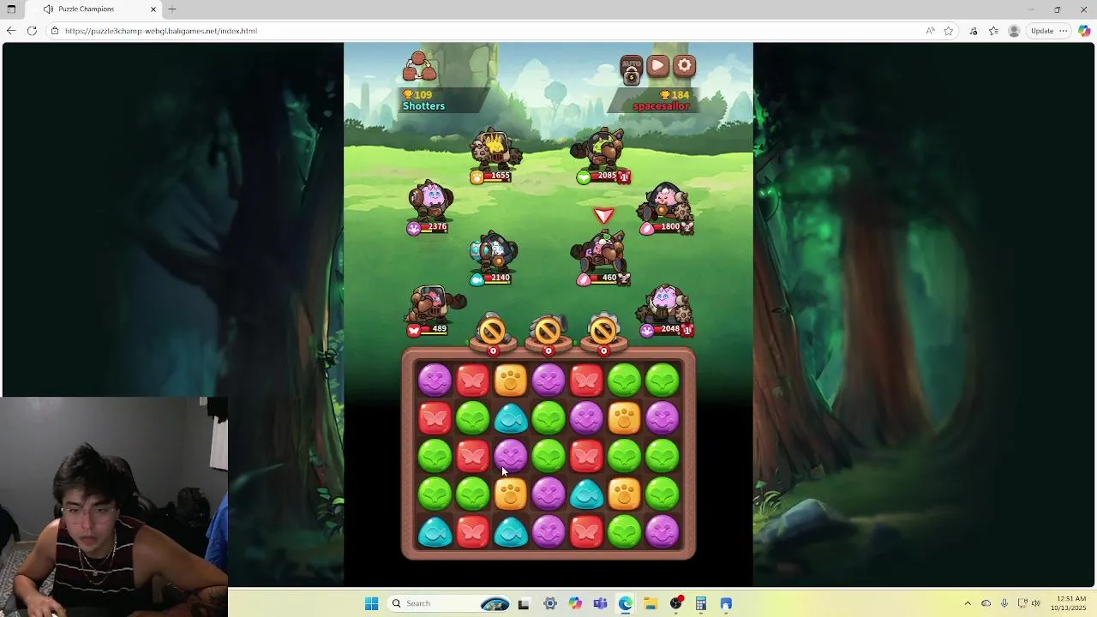
Task: Click the green tile in bottom row
Action: coord(625,532)
